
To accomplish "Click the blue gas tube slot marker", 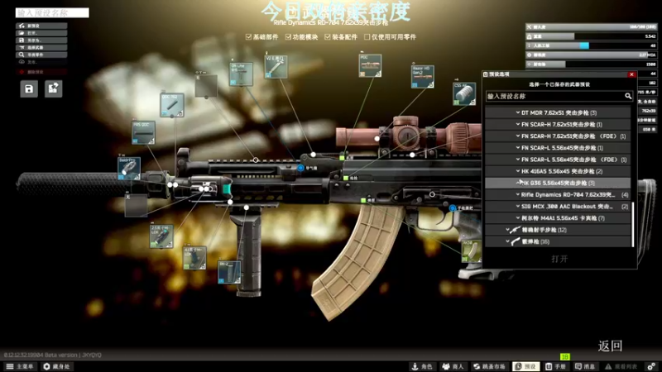I will 300,168.
